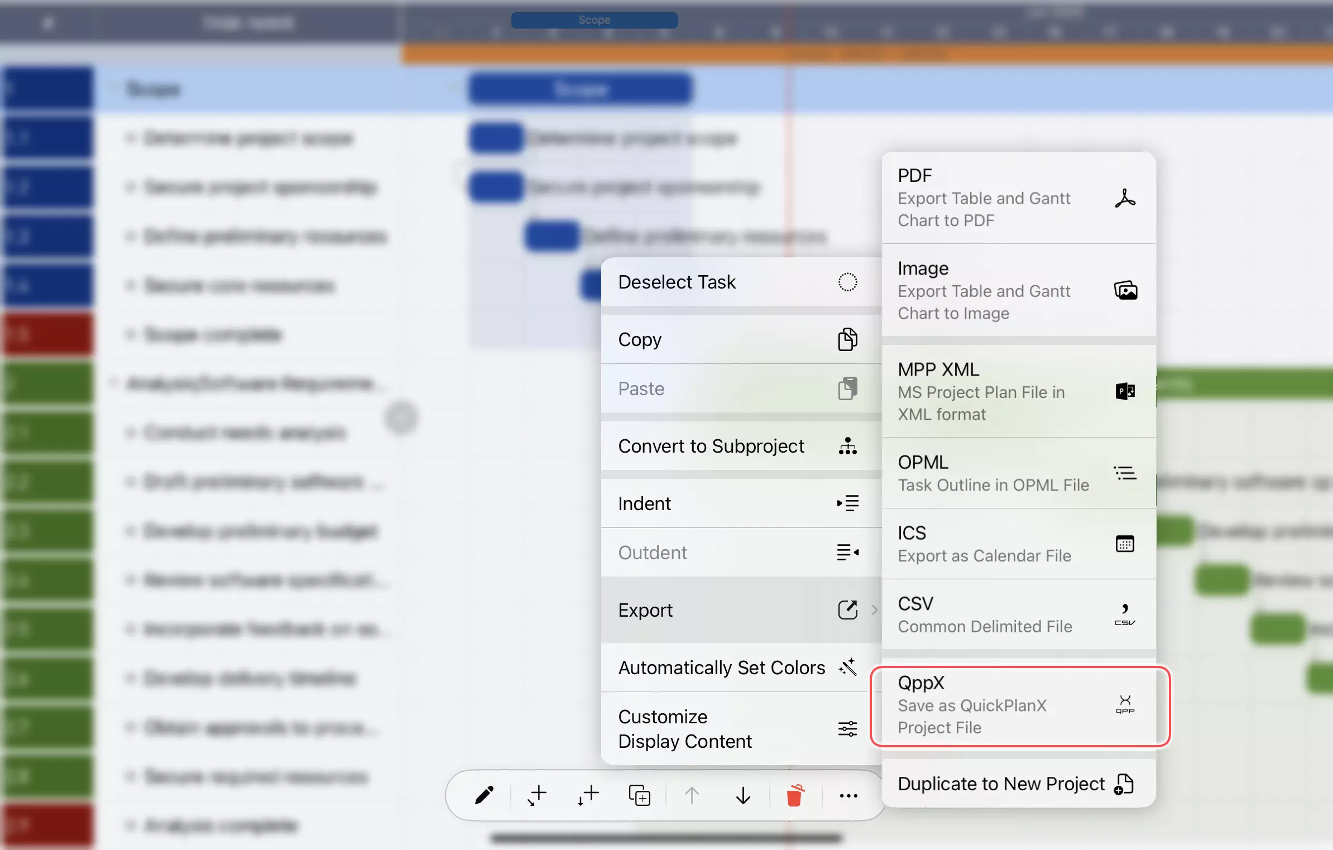Open the three-dots more options button
This screenshot has height=850, width=1333.
848,796
